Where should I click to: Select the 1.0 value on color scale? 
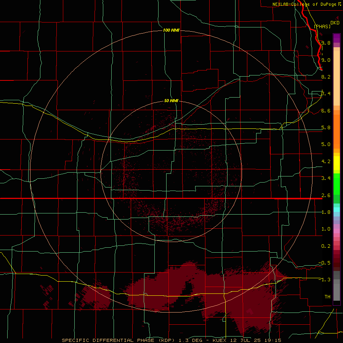(x=326, y=229)
